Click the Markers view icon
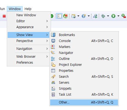This screenshot has height=110, width=127. [x=53, y=47]
